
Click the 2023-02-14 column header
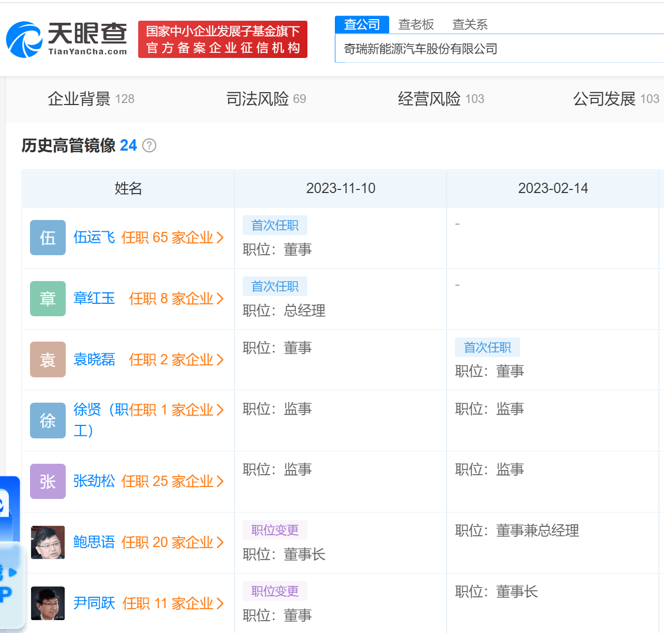[x=553, y=188]
